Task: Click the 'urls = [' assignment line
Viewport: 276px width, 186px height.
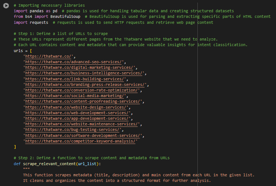Action: coord(23,51)
